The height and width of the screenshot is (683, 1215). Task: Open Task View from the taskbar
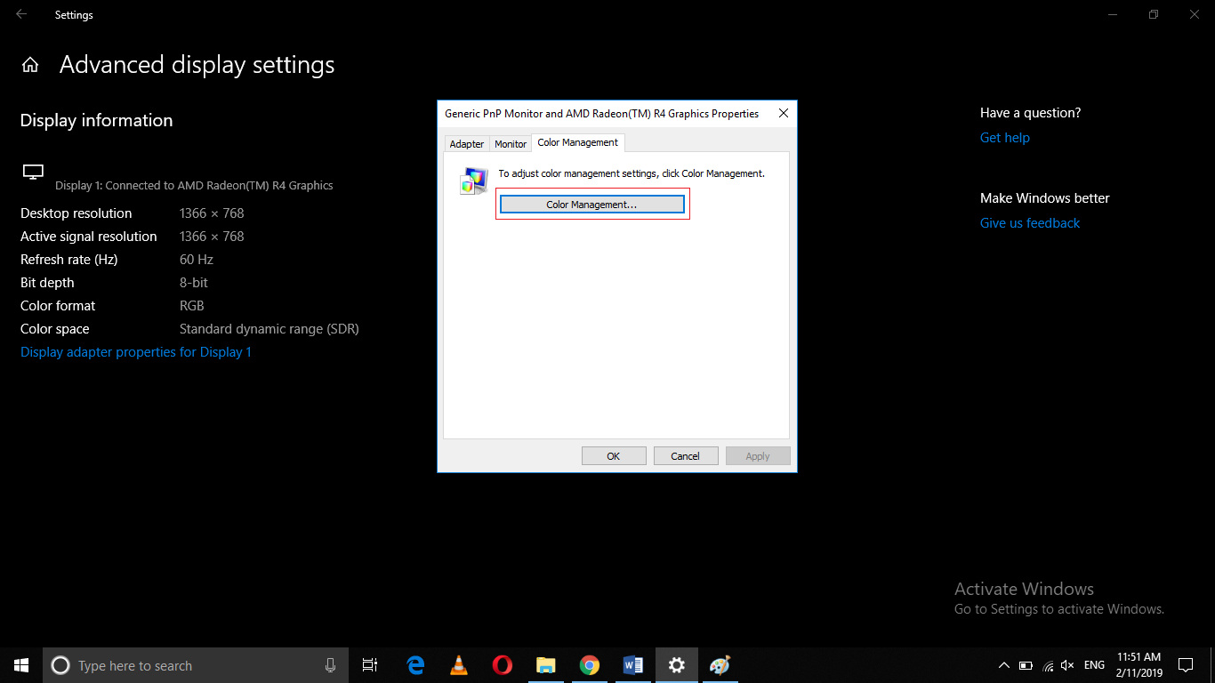pos(369,664)
